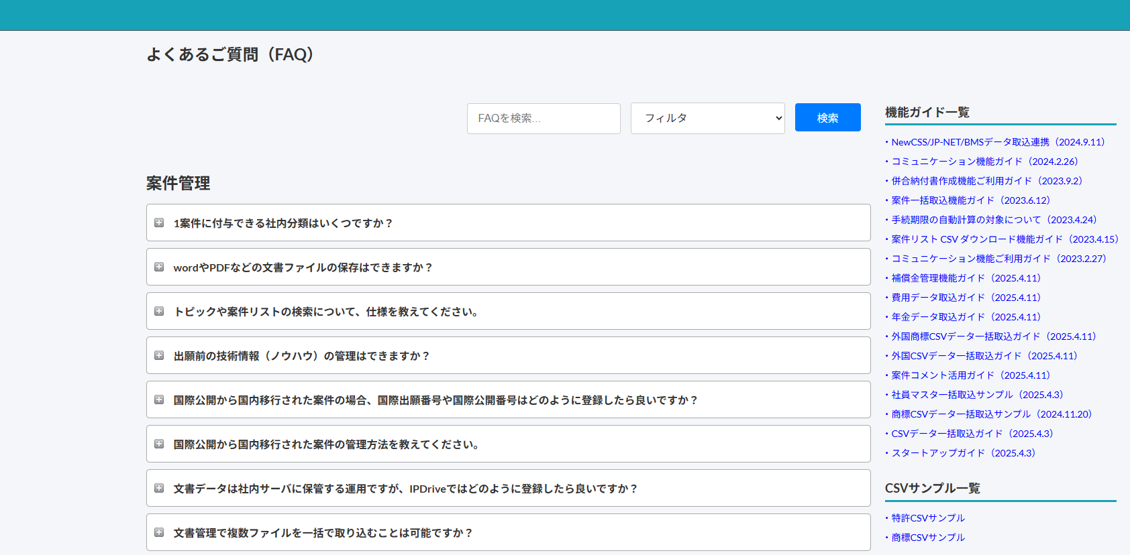Screen dimensions: 1130x555
Task: Open FAQ row wordやPDFなどの文書ファイルの保存はできますか?
Action: click(x=508, y=267)
